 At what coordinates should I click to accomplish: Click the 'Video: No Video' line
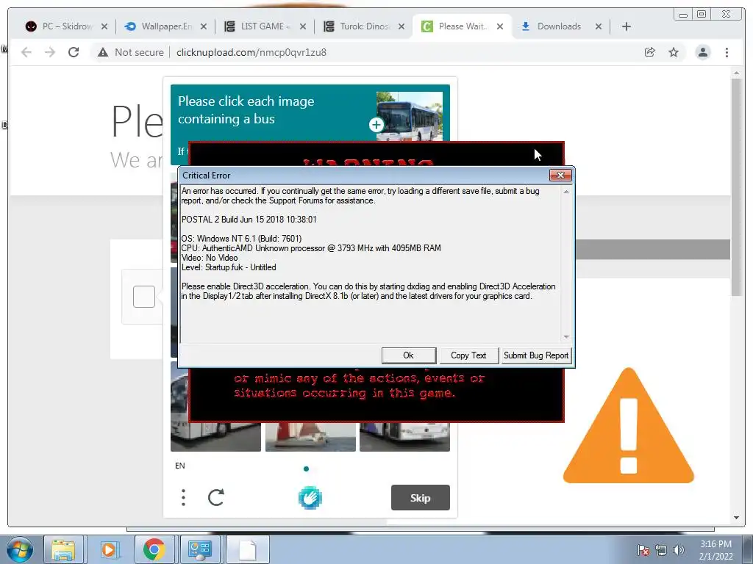point(210,258)
